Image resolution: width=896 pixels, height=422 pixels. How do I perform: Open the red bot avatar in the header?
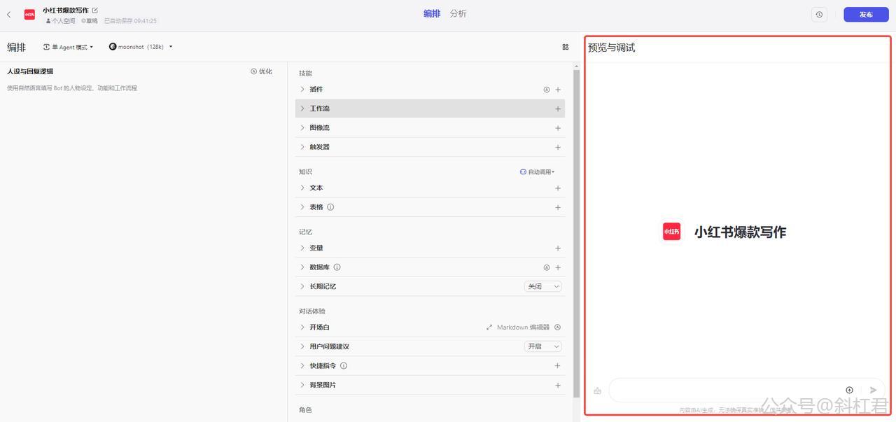click(29, 14)
